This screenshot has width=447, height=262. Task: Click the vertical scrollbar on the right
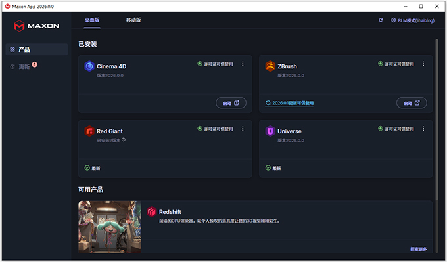pyautogui.click(x=436, y=120)
